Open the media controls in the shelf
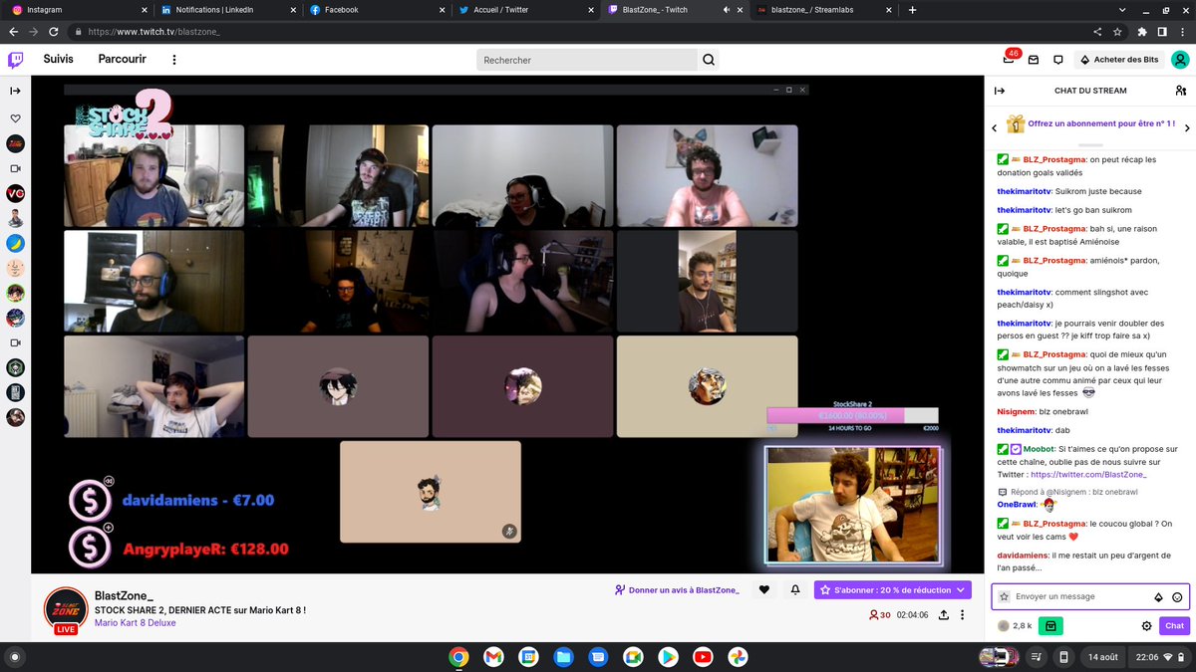The height and width of the screenshot is (672, 1196). [1038, 656]
